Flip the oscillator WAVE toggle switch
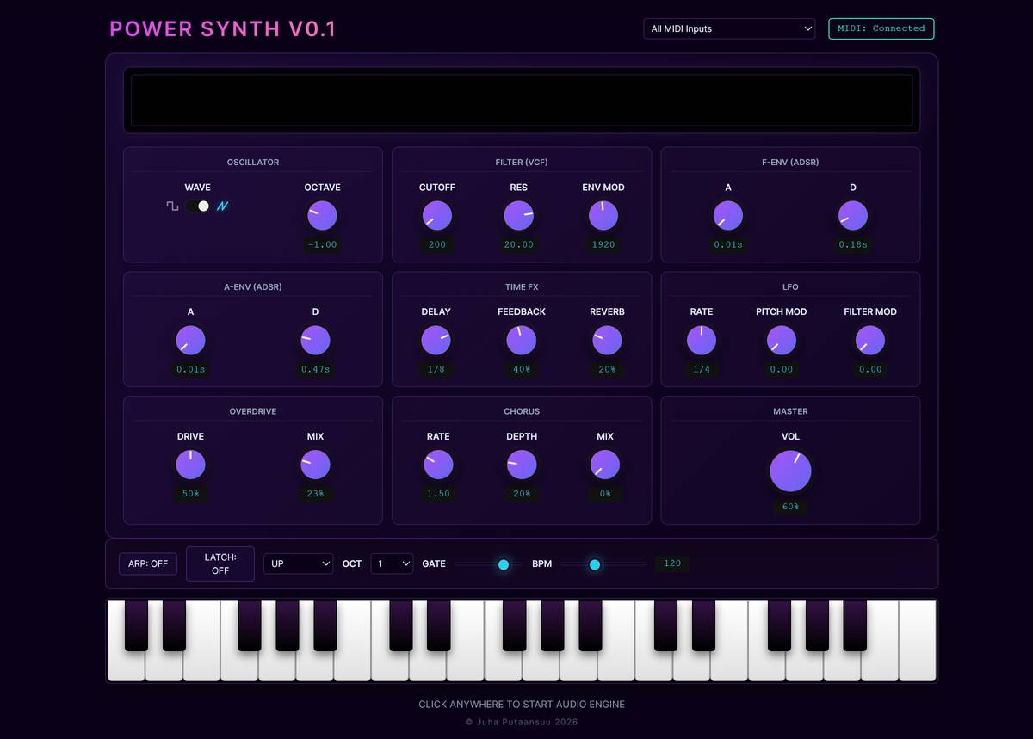Image resolution: width=1033 pixels, height=739 pixels. 198,206
